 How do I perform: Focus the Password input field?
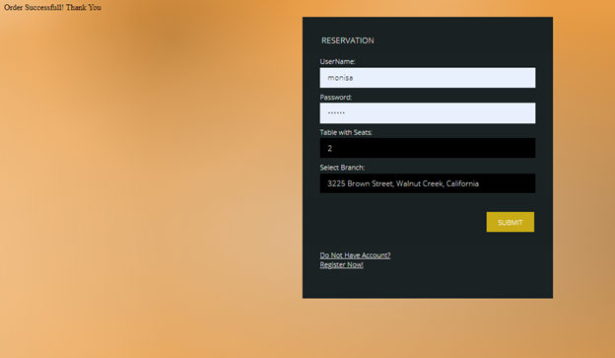pos(428,113)
